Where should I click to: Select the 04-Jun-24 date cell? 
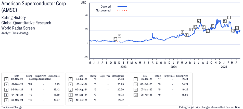[81, 79]
